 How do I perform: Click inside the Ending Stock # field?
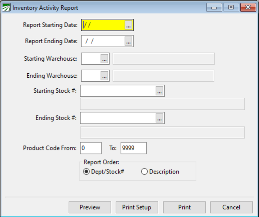pyautogui.click(x=118, y=118)
